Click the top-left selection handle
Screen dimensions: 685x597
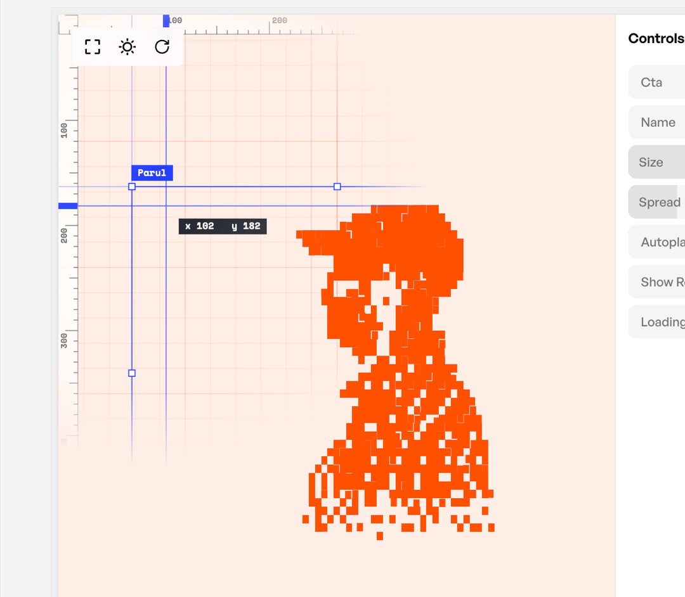(x=132, y=187)
